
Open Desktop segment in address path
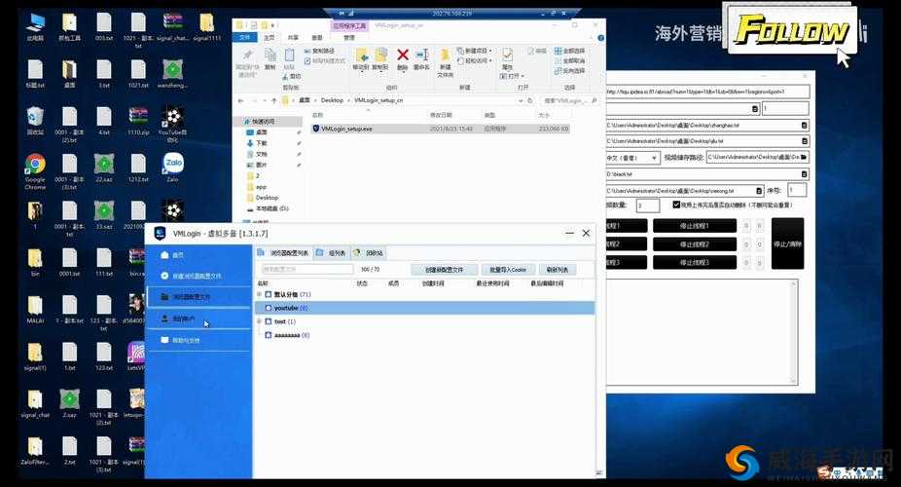point(332,100)
